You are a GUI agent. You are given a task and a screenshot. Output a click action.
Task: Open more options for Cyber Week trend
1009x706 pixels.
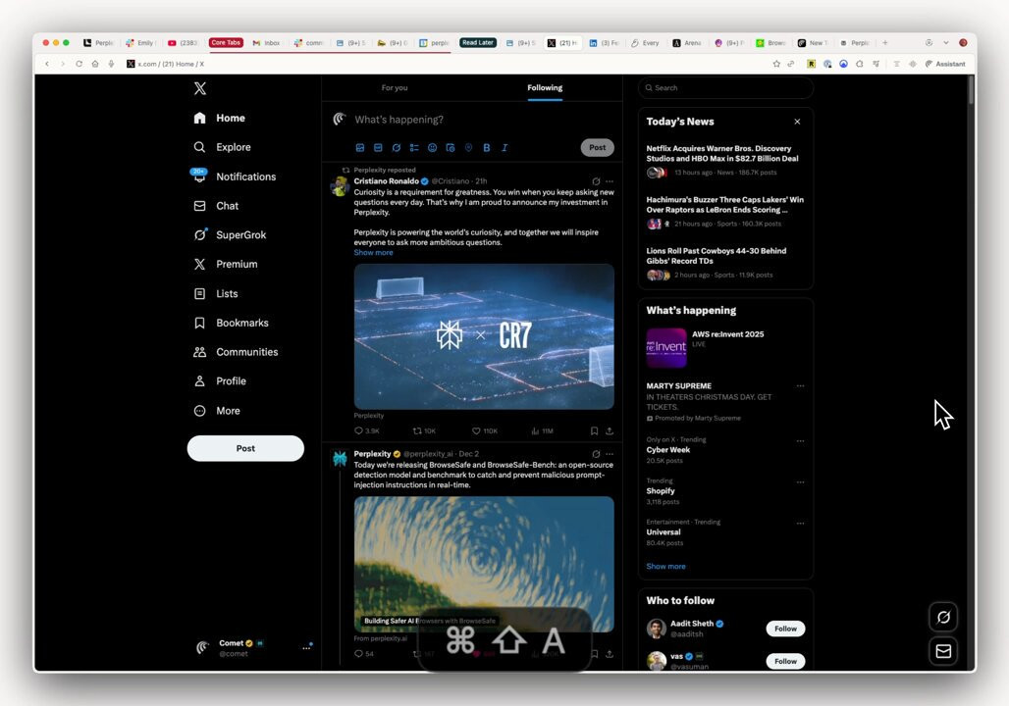(x=800, y=441)
